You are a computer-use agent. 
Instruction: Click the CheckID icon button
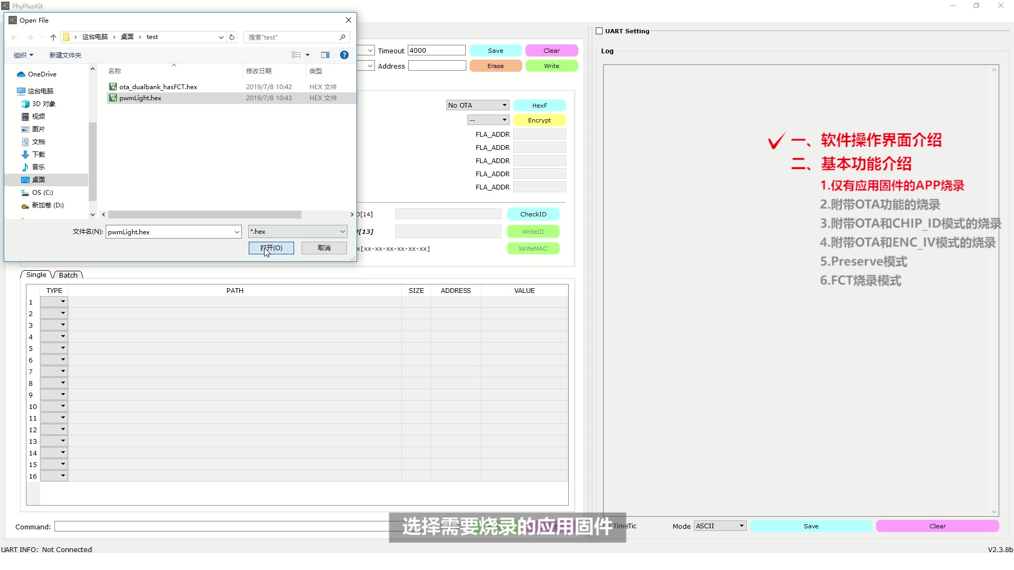532,214
